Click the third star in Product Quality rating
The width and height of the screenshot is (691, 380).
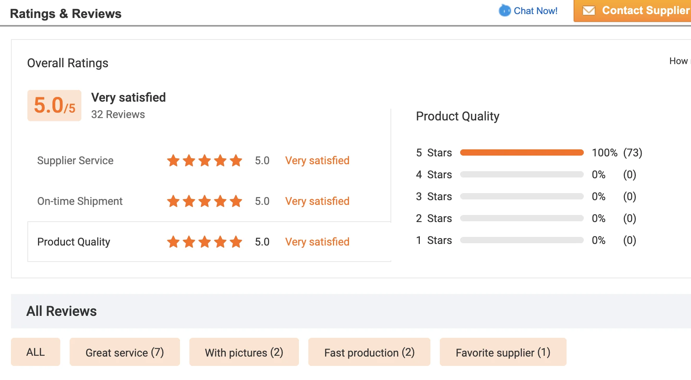(205, 242)
